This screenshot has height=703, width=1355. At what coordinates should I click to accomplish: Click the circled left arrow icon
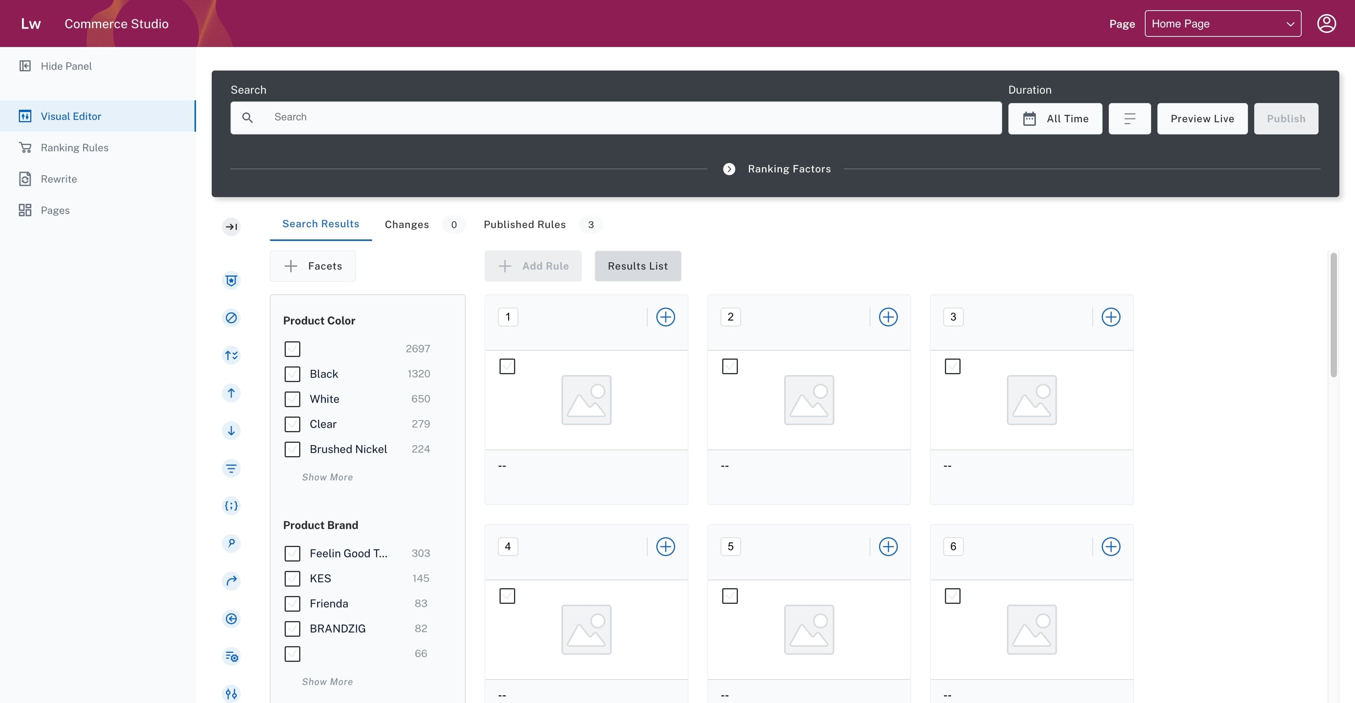click(231, 618)
